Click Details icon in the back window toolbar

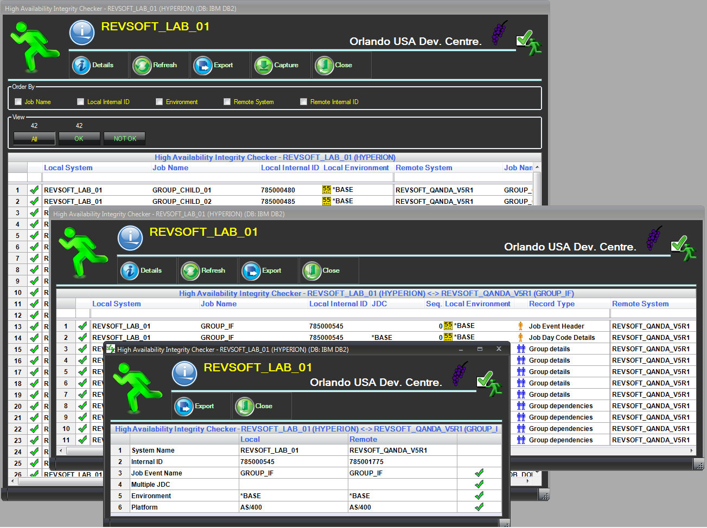tap(81, 66)
